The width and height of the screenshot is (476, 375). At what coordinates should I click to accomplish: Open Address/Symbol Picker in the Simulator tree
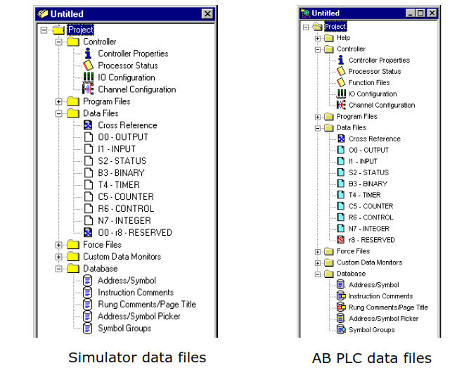click(x=139, y=317)
